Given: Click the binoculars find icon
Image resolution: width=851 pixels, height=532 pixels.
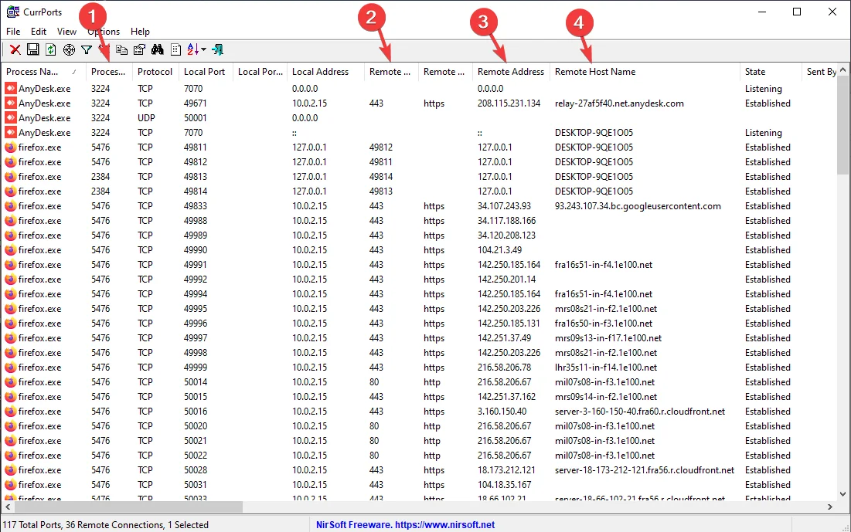Looking at the screenshot, I should (x=158, y=50).
